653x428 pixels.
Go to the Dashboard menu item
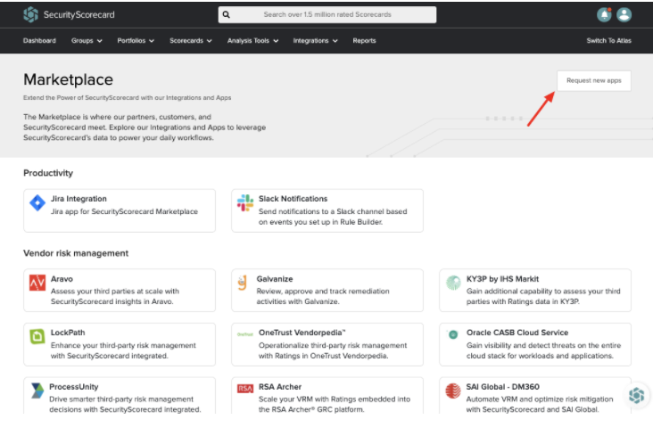tap(39, 41)
